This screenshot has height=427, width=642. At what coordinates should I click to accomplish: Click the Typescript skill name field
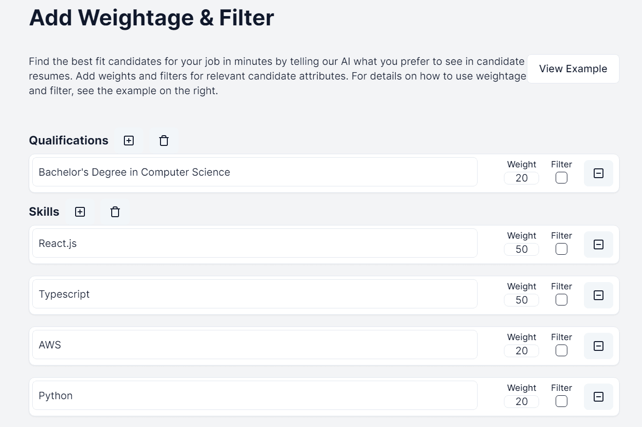pos(255,294)
